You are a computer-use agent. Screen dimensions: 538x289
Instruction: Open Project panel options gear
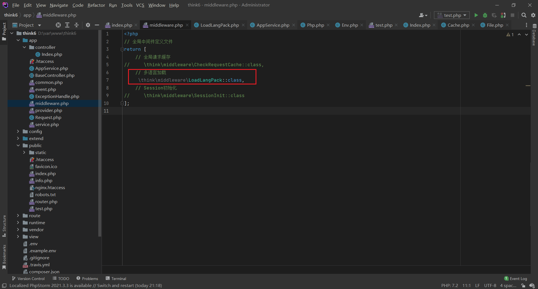pyautogui.click(x=88, y=25)
